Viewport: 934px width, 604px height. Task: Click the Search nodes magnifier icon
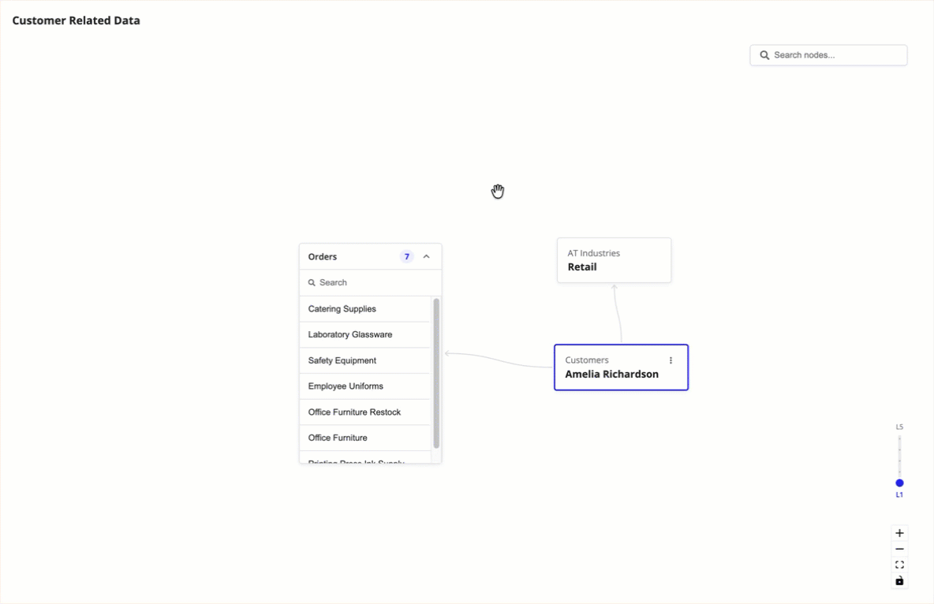[x=764, y=54]
